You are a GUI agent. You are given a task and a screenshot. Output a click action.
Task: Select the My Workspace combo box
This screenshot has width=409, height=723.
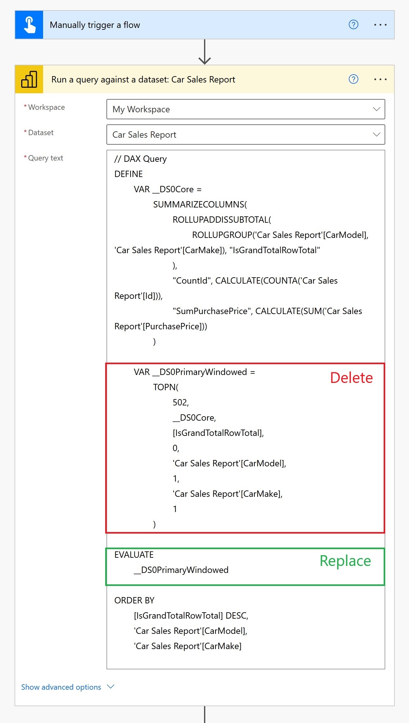click(246, 109)
